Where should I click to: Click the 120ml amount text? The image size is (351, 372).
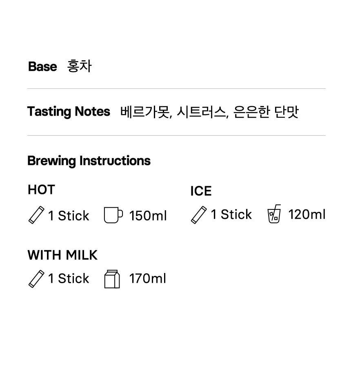[307, 214]
